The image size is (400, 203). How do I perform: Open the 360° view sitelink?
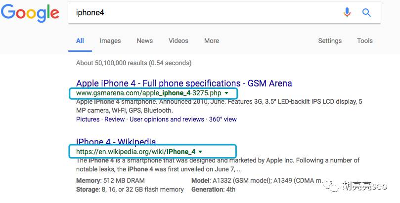[223, 119]
